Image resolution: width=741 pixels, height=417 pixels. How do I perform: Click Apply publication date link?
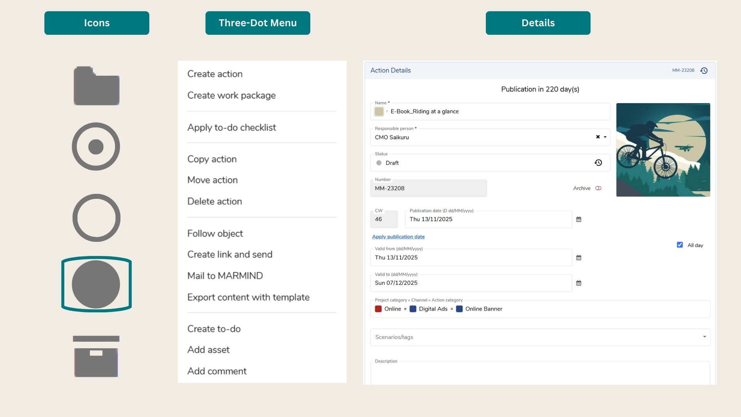pyautogui.click(x=398, y=237)
